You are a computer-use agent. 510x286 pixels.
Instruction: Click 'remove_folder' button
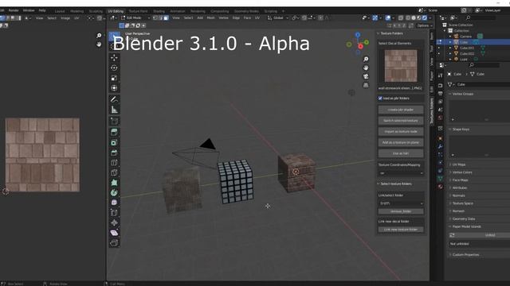tap(401, 211)
